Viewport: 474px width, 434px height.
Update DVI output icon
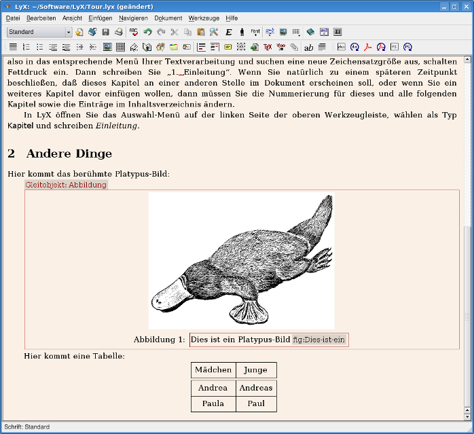(354, 47)
